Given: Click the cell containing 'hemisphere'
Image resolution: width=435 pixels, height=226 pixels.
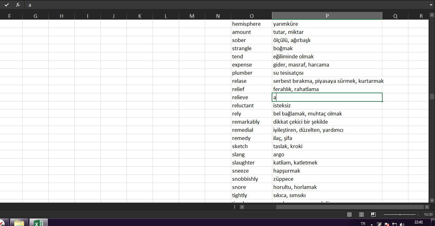Looking at the screenshot, I should coord(252,24).
